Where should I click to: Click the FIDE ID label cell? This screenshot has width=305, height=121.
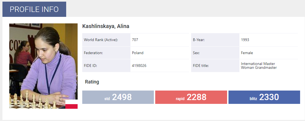106,66
